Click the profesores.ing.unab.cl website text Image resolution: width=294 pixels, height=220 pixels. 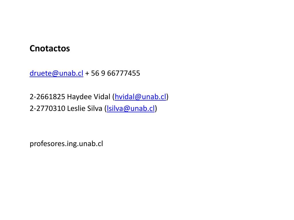click(x=66, y=144)
